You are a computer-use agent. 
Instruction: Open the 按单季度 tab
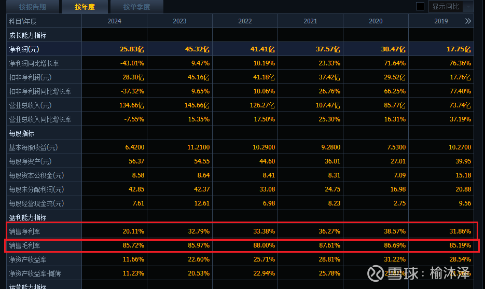pos(136,7)
